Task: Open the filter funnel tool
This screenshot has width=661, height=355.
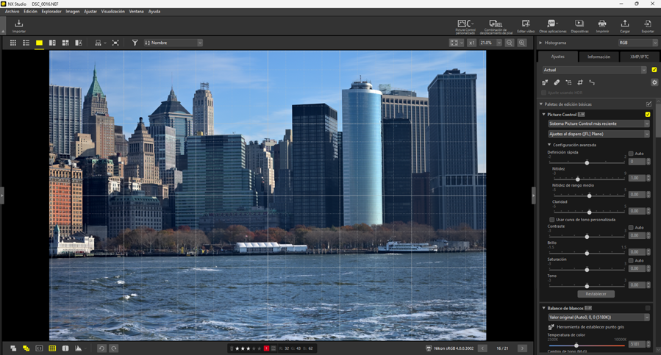Action: click(135, 43)
